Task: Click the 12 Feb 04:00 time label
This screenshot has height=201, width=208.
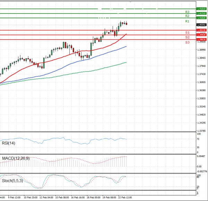Action: pos(46,198)
